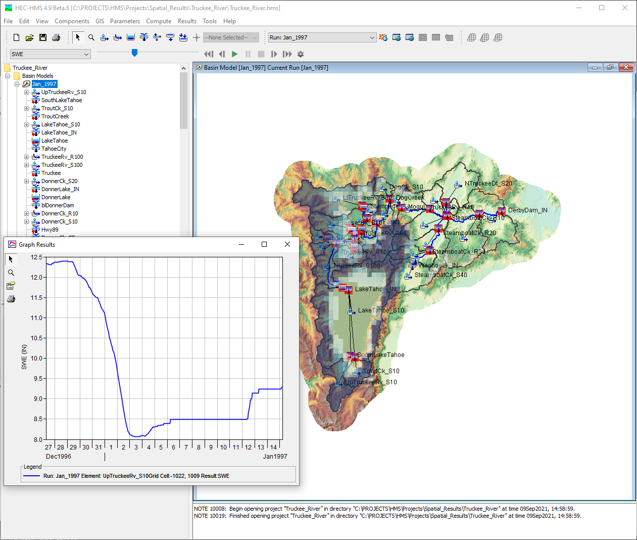Click the third grid mesh toolbar icon
637x540 pixels.
498,37
